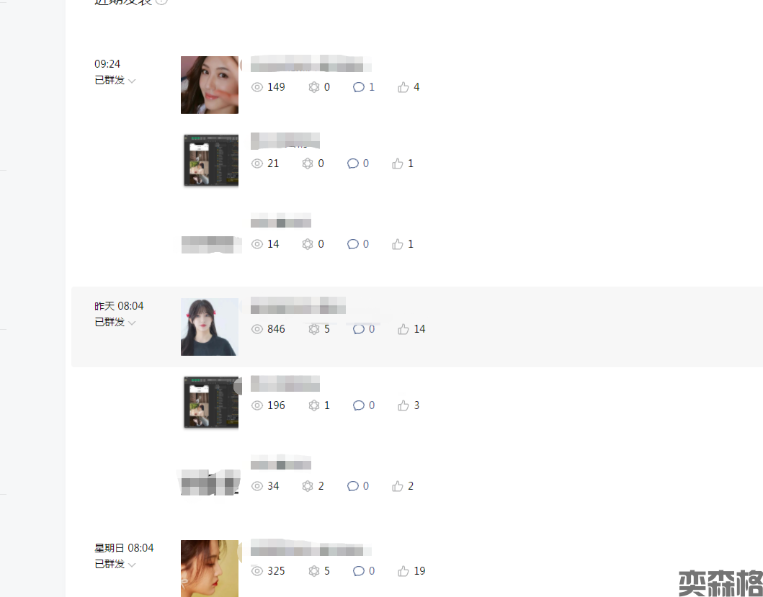Open the article thumbnail for the 09:24 post

[x=210, y=85]
